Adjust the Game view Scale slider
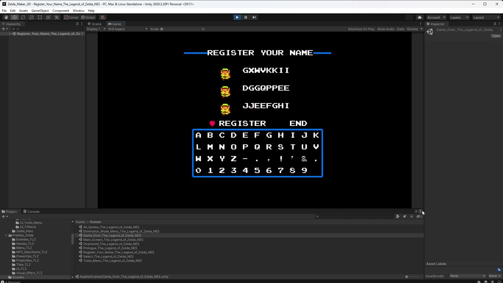The height and width of the screenshot is (283, 503). click(180, 29)
